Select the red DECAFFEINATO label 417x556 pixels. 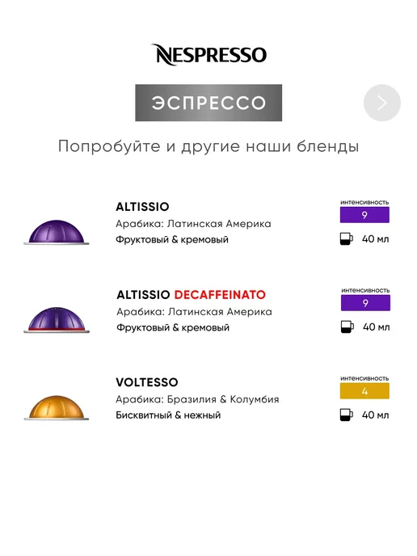coord(220,295)
